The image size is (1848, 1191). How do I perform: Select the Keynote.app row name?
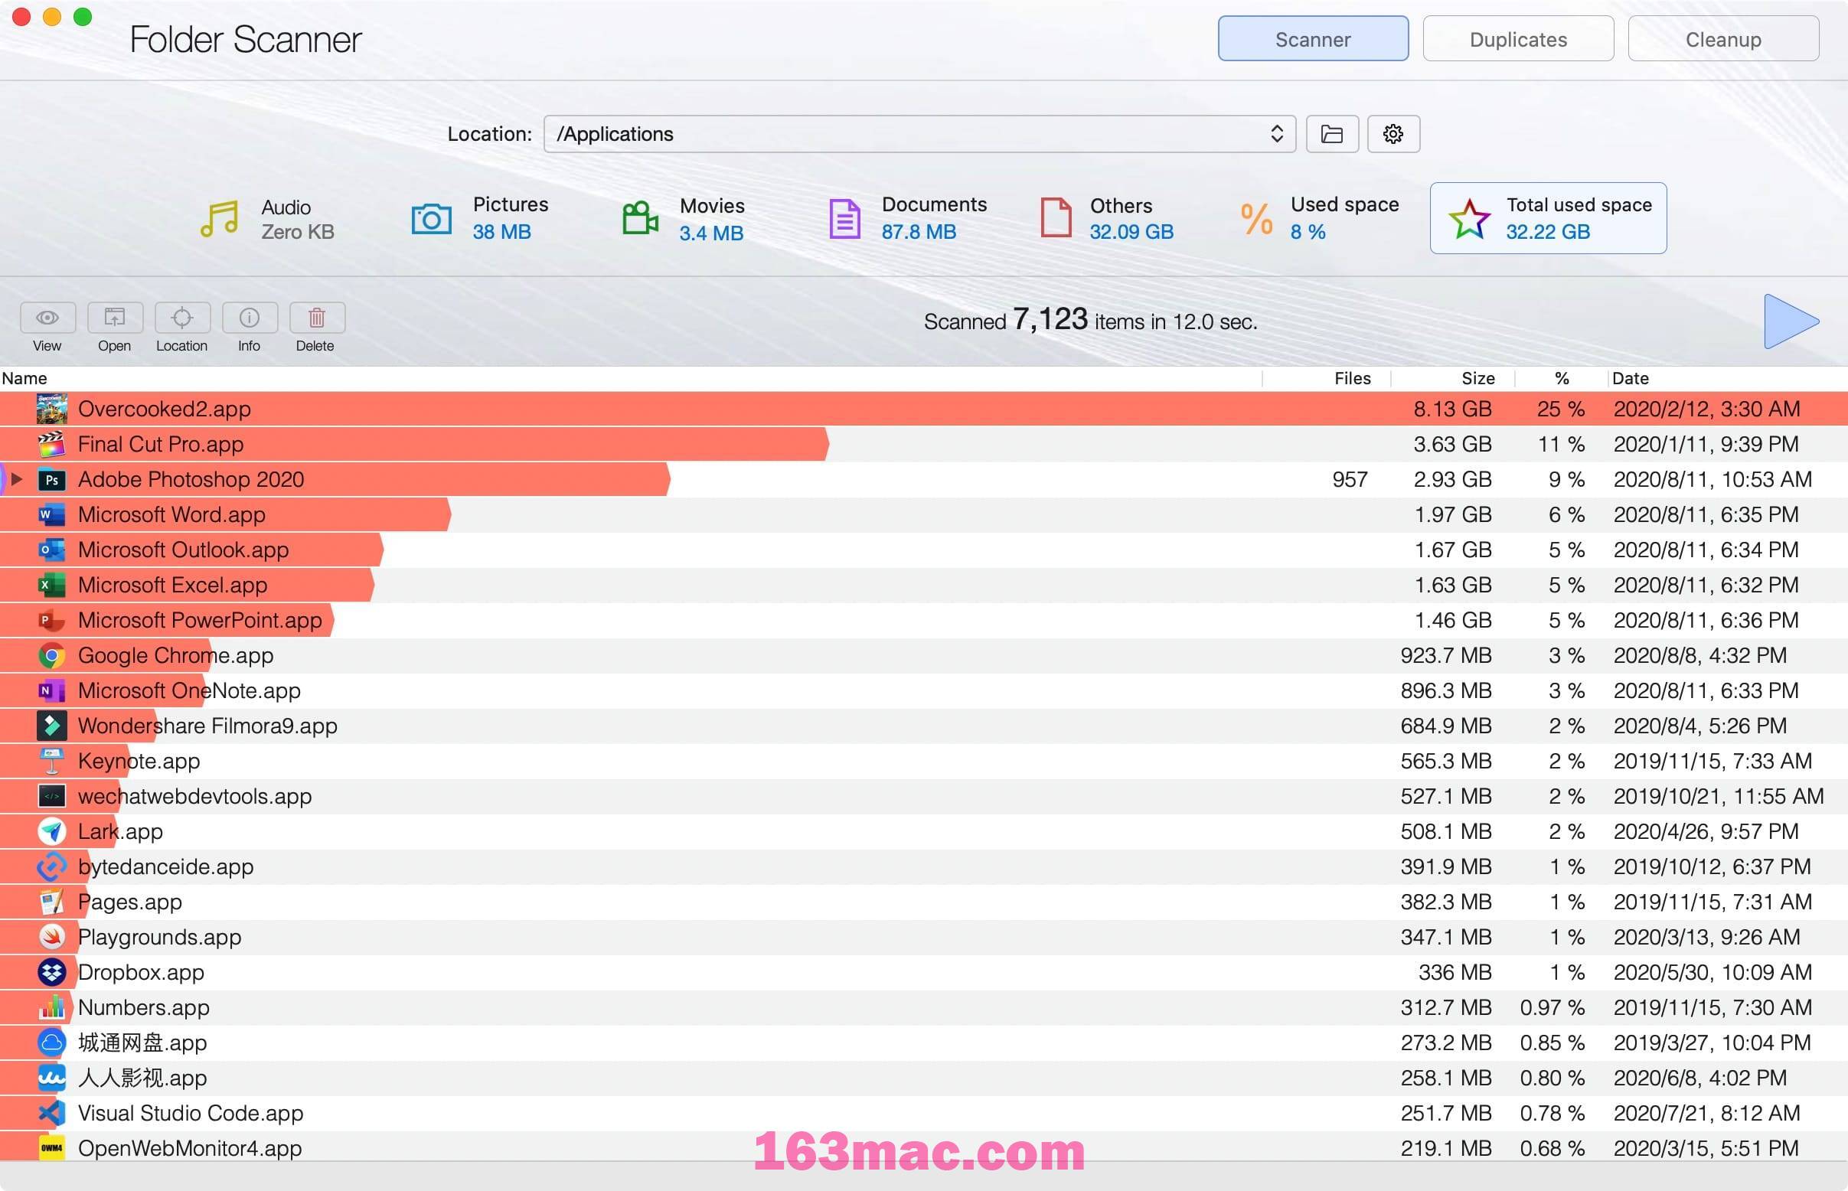139,761
